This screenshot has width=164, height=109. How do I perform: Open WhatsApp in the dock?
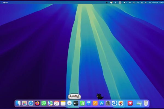[x=44, y=103]
